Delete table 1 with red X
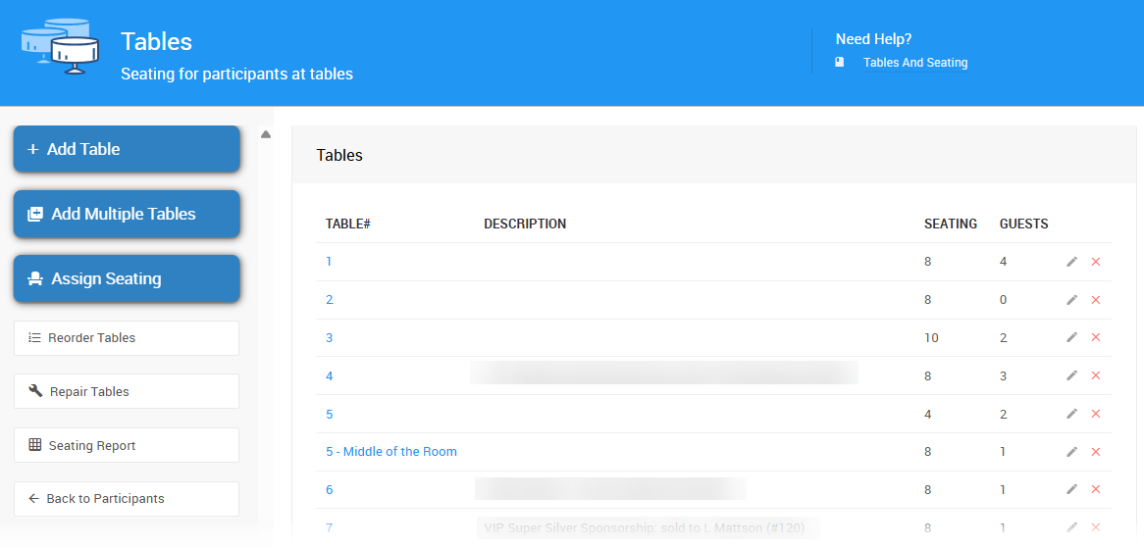This screenshot has height=548, width=1144. pyautogui.click(x=1095, y=262)
